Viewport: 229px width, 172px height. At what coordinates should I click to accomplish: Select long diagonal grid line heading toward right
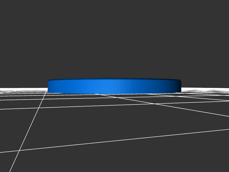[172, 106]
